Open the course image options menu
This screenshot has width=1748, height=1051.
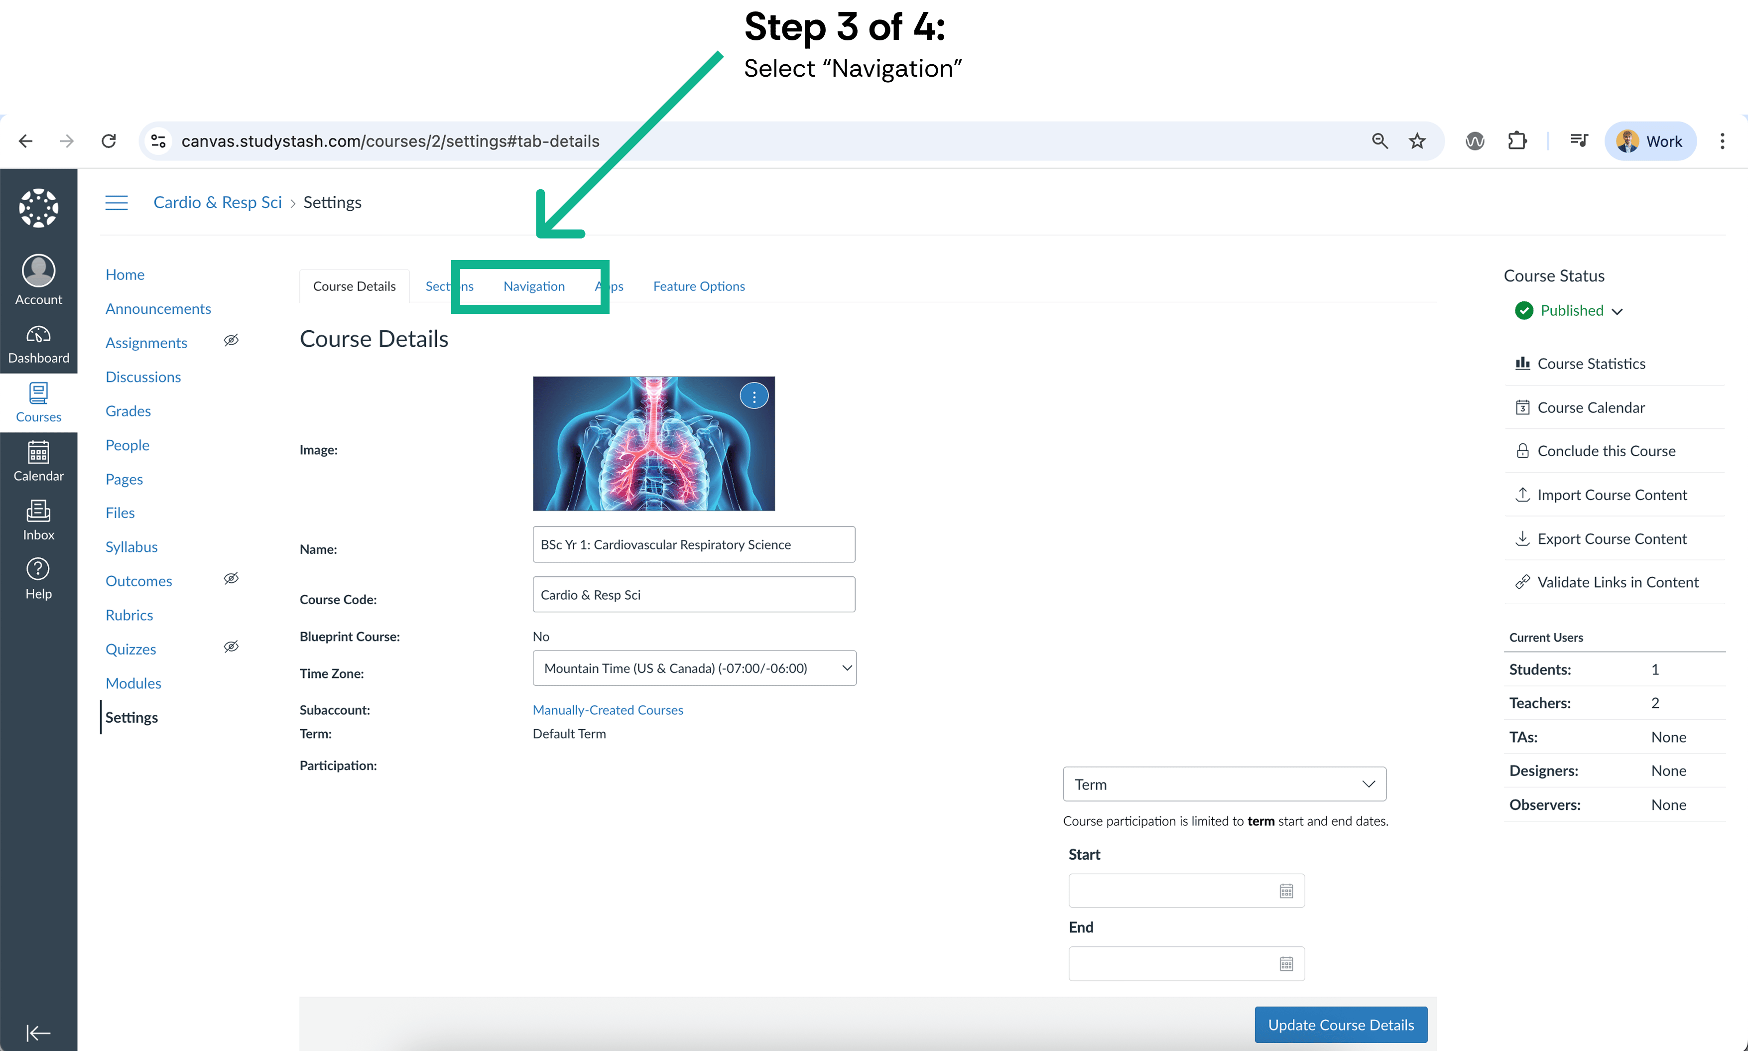click(x=754, y=396)
